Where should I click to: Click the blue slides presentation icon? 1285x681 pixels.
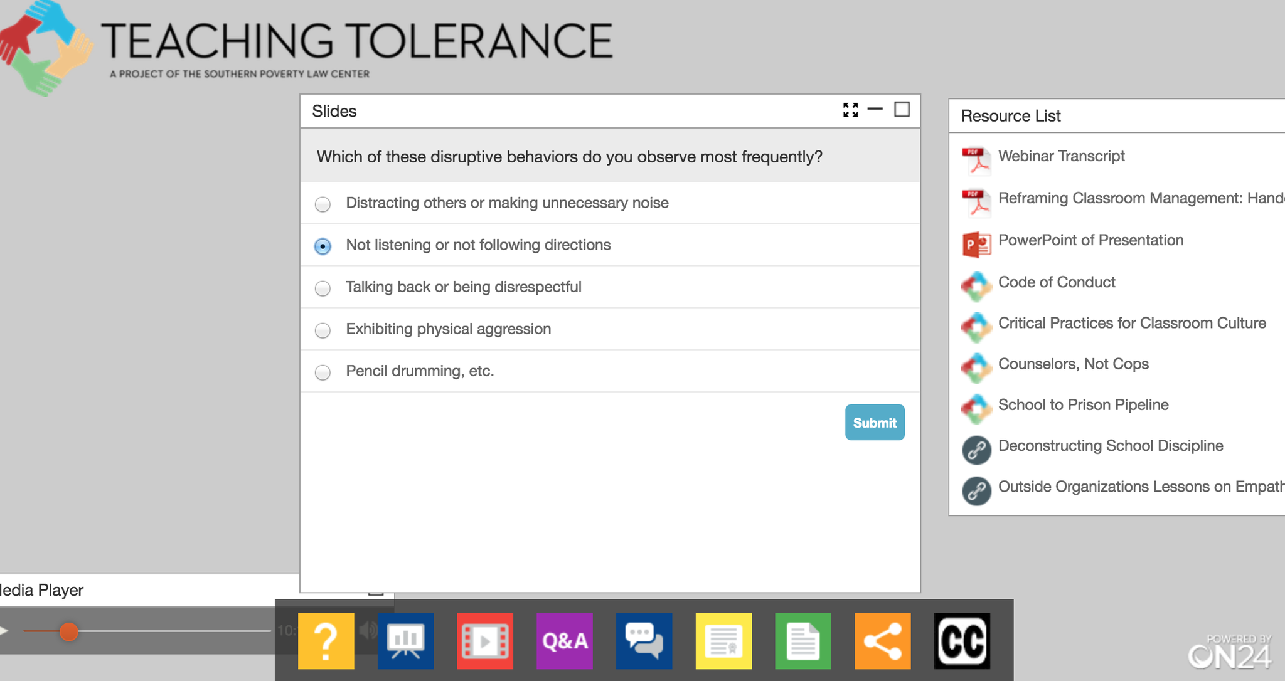pyautogui.click(x=405, y=641)
